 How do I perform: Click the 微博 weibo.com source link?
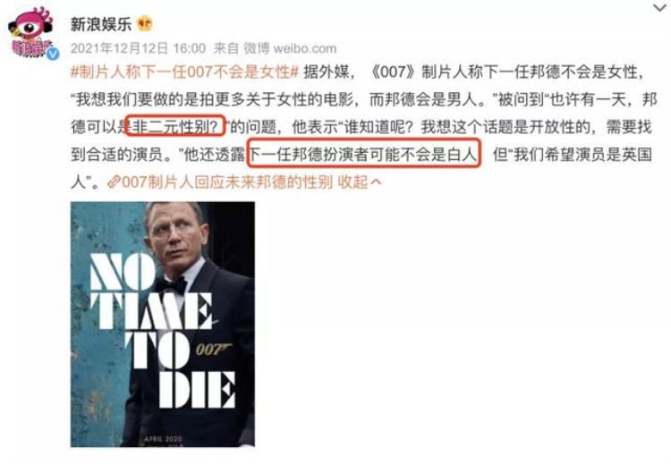[290, 48]
